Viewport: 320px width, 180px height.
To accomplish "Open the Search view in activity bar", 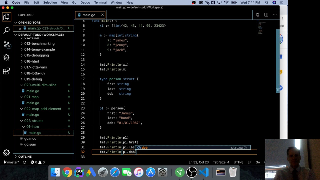I will tap(6, 30).
